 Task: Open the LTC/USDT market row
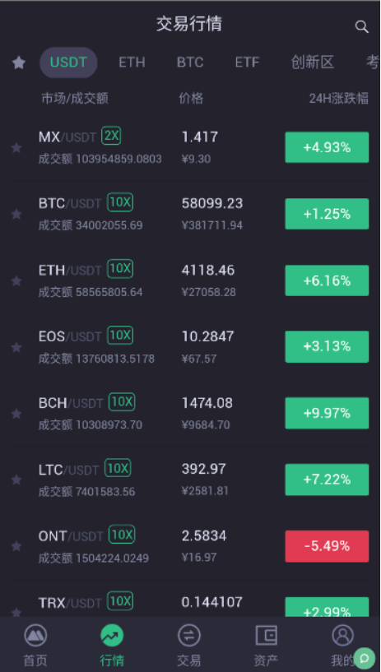point(190,480)
